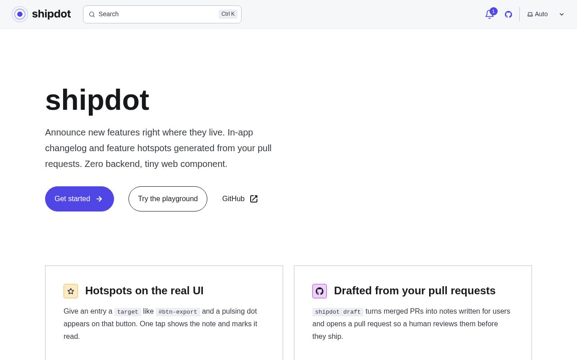
Task: Click the 'shipdot draft' code snippet
Action: [x=338, y=312]
